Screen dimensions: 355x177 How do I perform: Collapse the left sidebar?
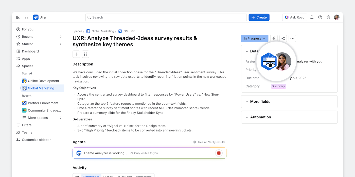(18, 17)
